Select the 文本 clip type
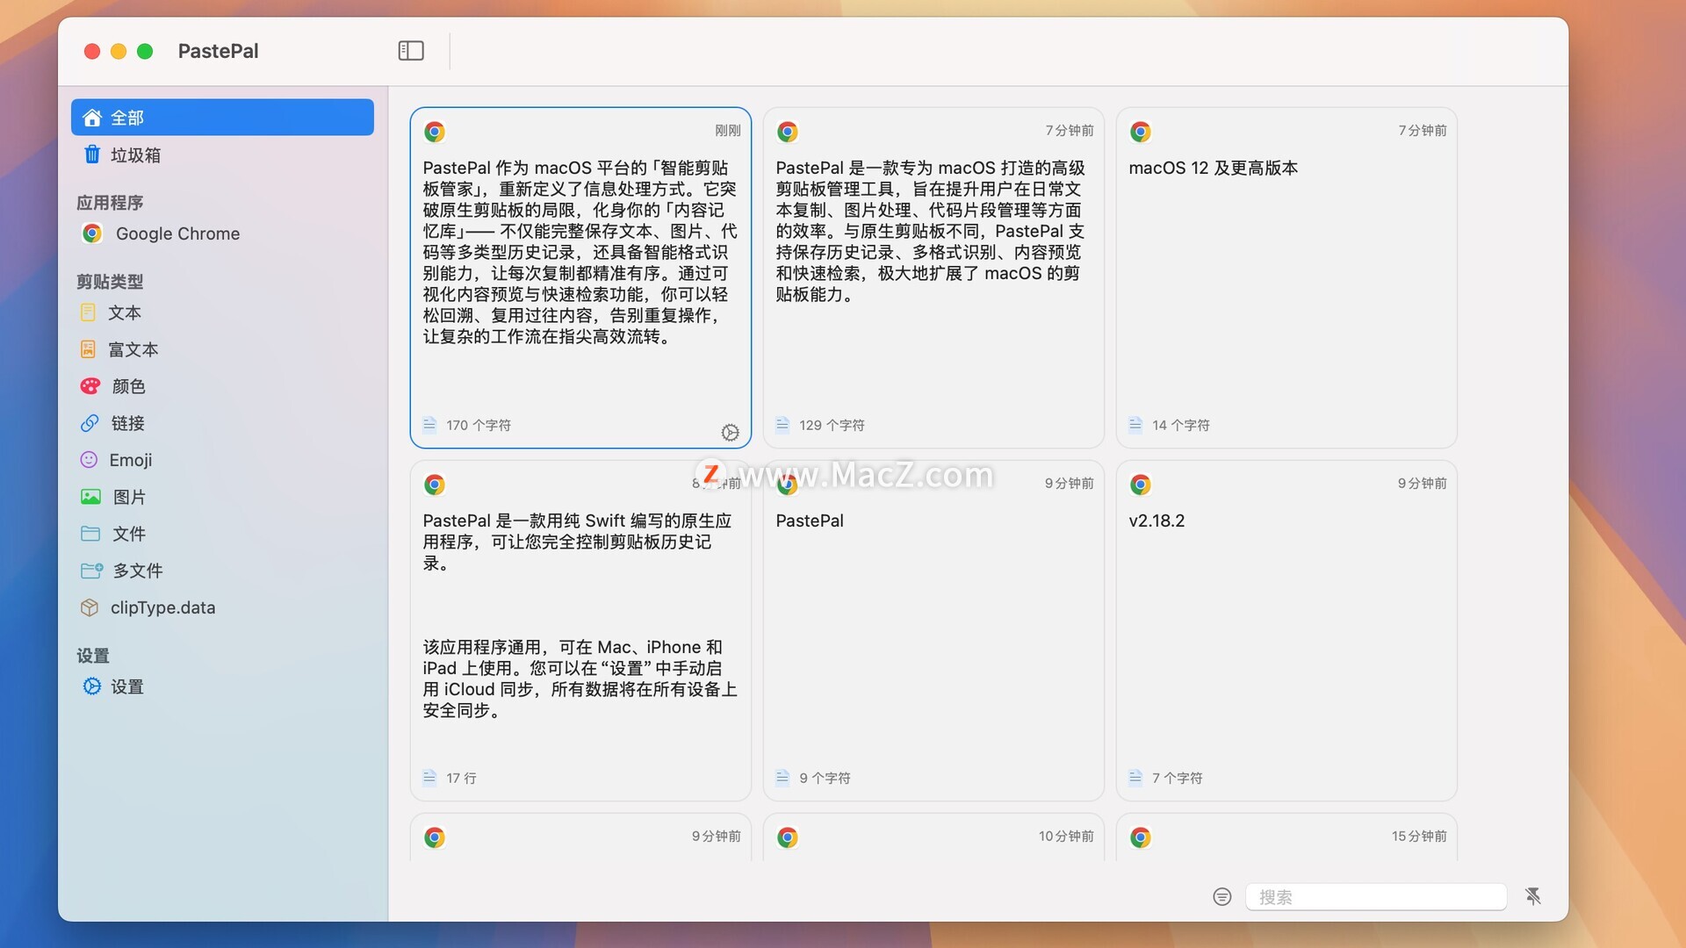 point(222,312)
